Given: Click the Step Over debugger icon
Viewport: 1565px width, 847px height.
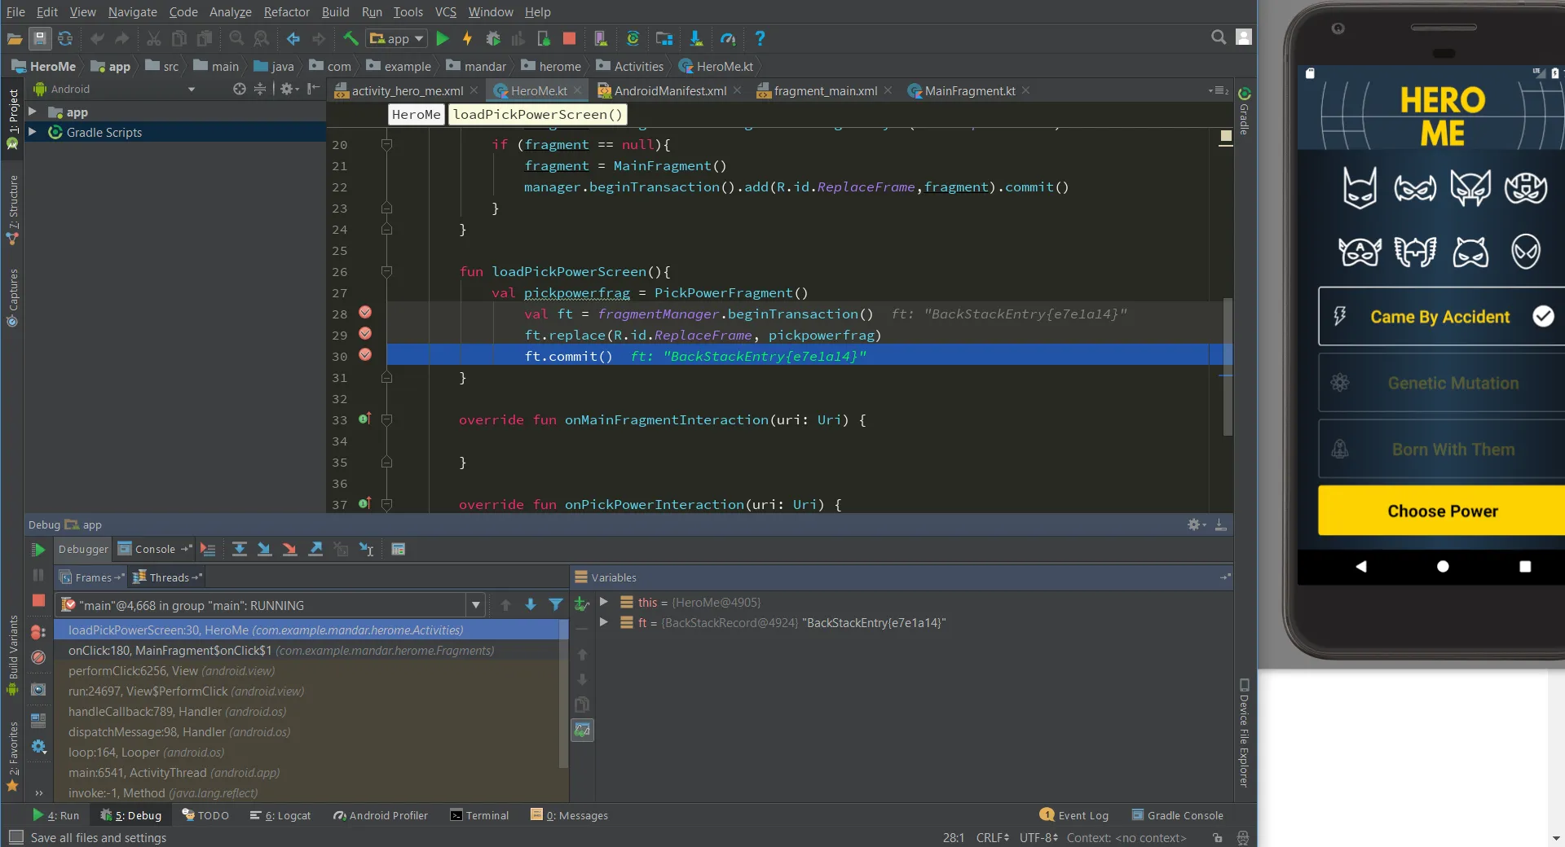Looking at the screenshot, I should [x=239, y=550].
